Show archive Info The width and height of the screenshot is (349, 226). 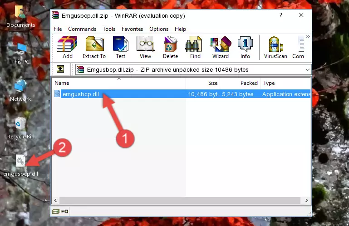245,47
